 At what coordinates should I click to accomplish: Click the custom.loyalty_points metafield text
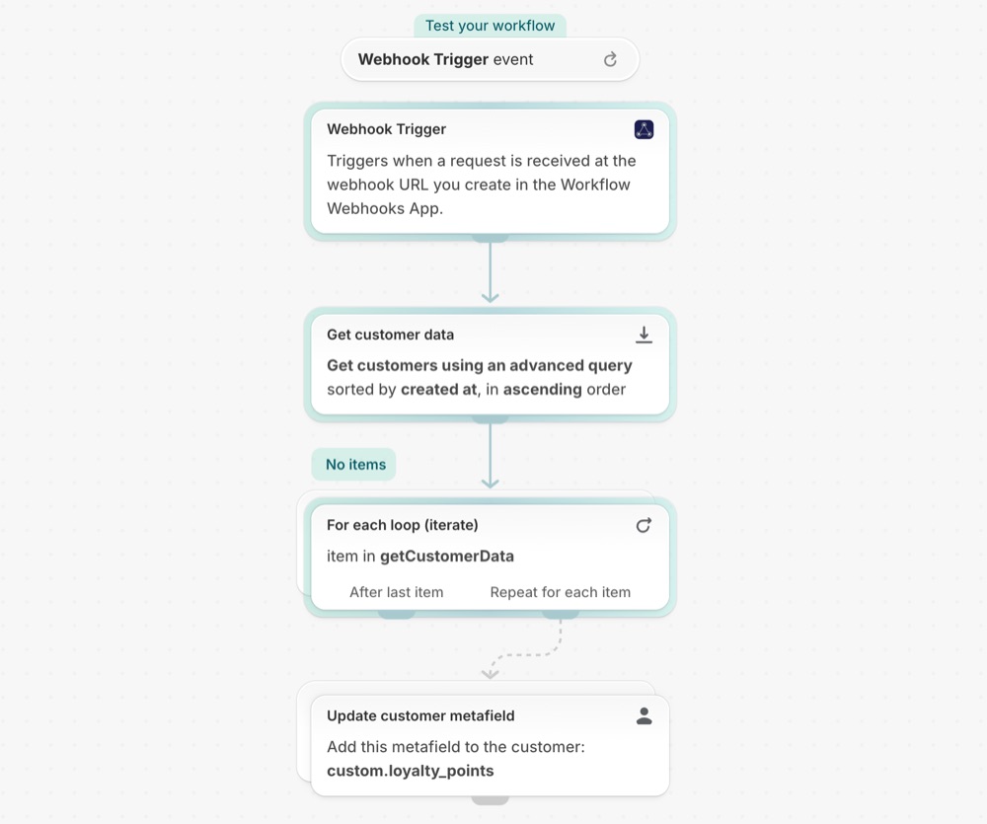(411, 771)
